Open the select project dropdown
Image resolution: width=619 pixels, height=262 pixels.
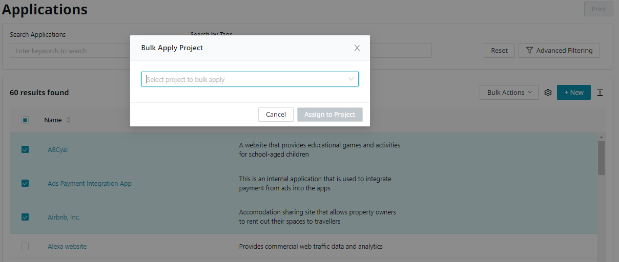[x=250, y=79]
